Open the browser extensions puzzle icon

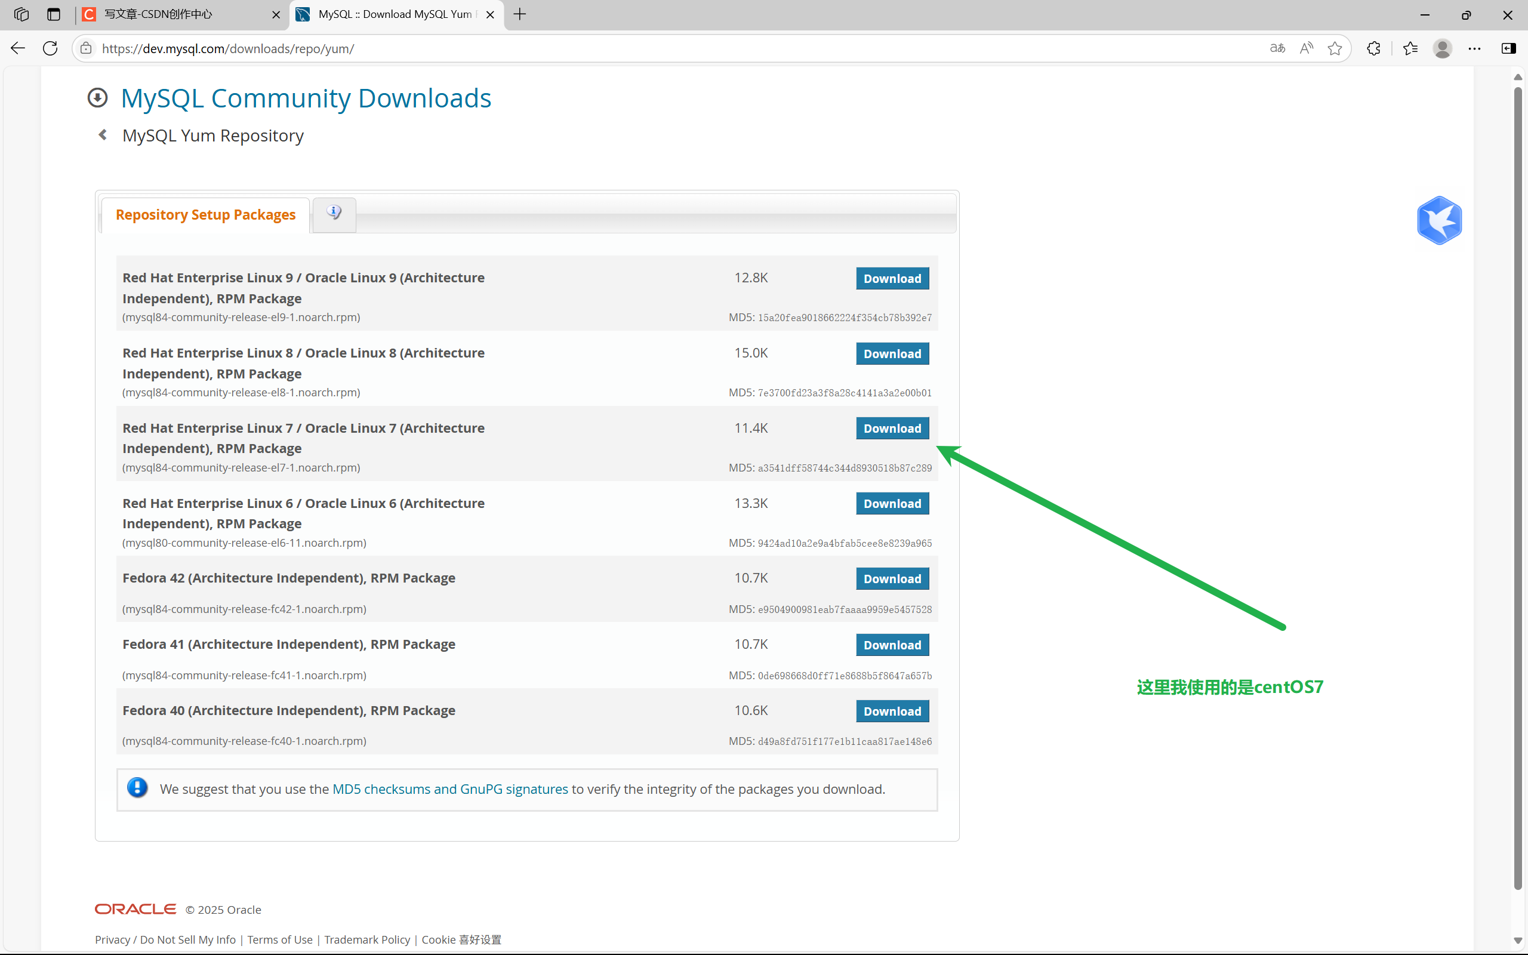[x=1373, y=48]
